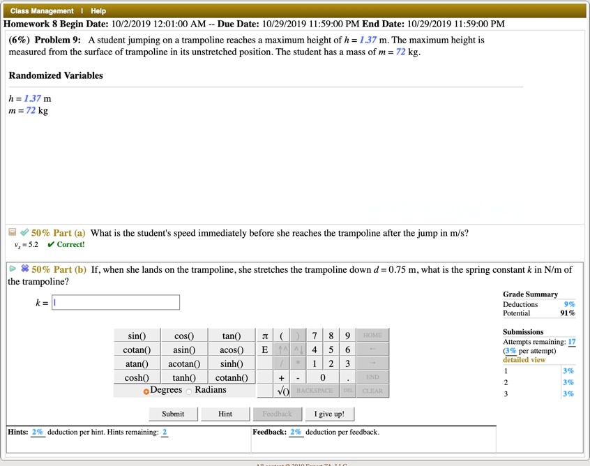This screenshot has width=590, height=466.
Task: Insert the square root function key
Action: 283,391
